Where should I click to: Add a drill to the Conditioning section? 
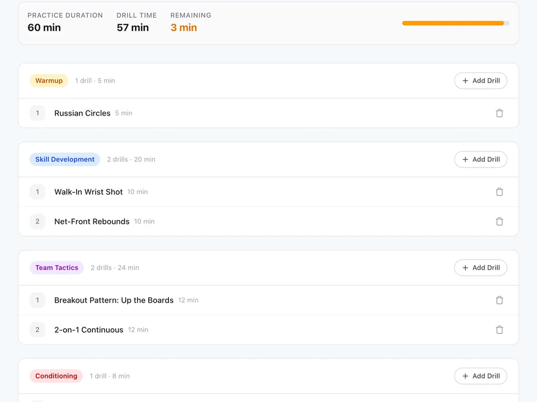pyautogui.click(x=481, y=376)
